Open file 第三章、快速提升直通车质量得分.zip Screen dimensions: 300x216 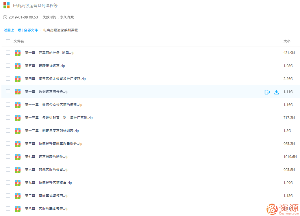pyautogui.click(x=53, y=144)
